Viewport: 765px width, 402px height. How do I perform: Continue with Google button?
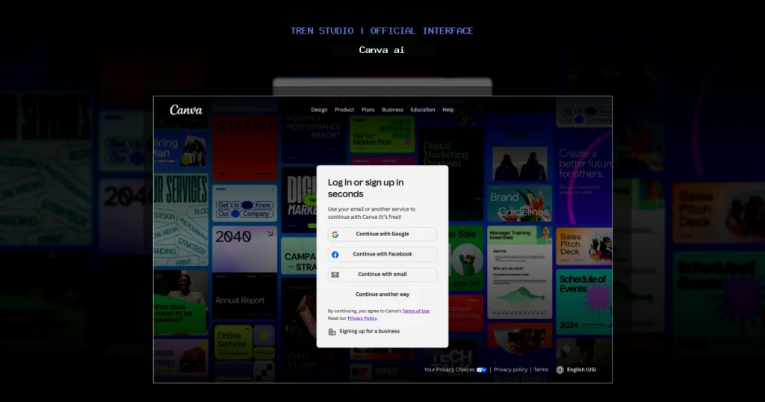(382, 234)
